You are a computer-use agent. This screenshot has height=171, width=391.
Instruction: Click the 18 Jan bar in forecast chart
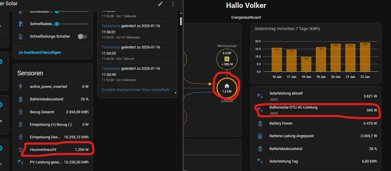306,64
